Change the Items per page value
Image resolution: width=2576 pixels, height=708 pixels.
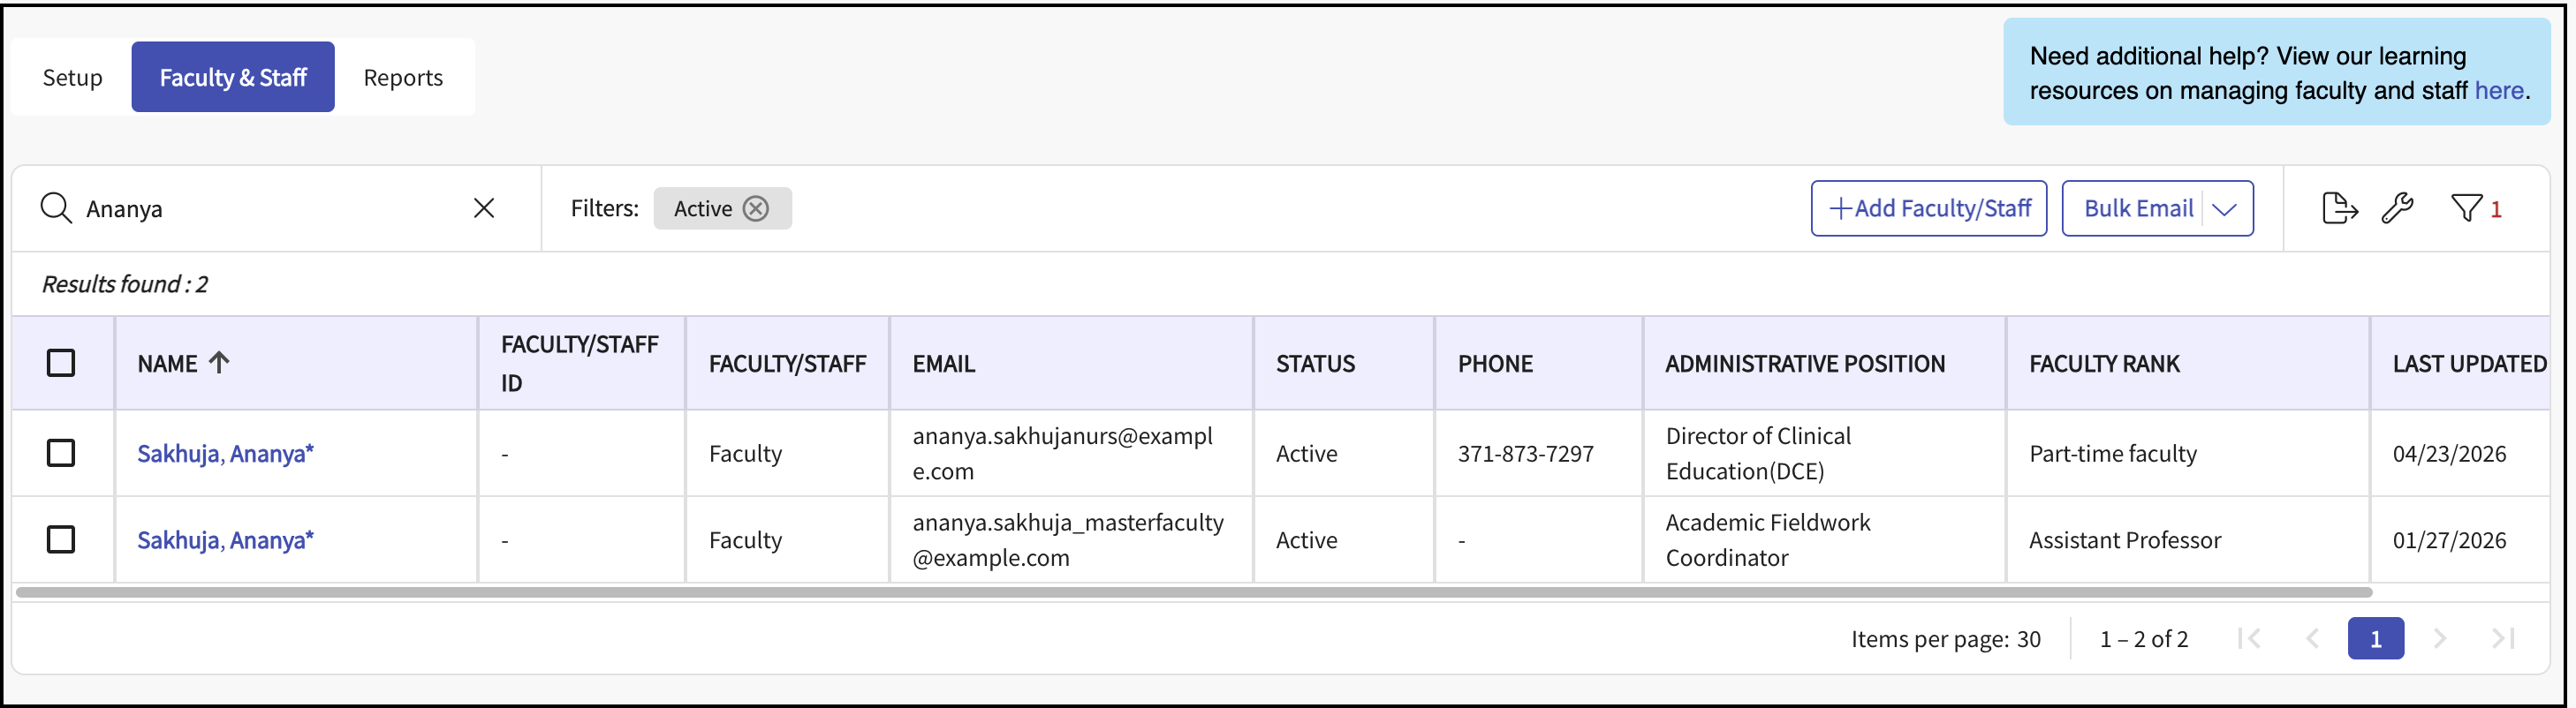[x=2028, y=639]
